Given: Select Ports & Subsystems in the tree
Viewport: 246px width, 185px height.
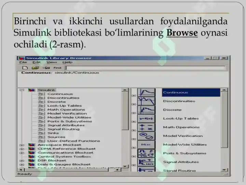Looking at the screenshot, I should (x=70, y=121).
